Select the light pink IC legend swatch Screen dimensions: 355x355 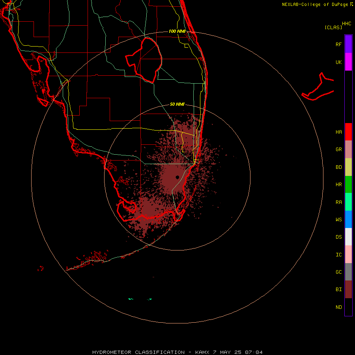point(348,254)
